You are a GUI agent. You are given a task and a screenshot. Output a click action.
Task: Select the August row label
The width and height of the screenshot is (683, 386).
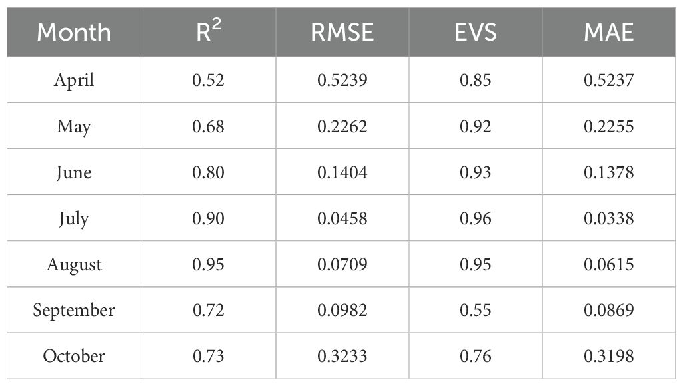point(74,265)
